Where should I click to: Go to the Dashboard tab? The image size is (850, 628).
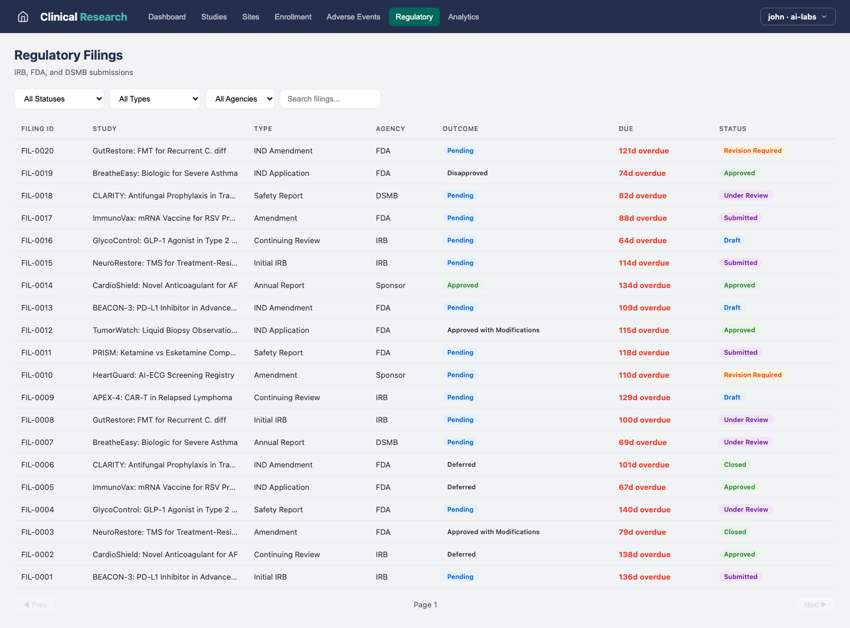(x=167, y=17)
